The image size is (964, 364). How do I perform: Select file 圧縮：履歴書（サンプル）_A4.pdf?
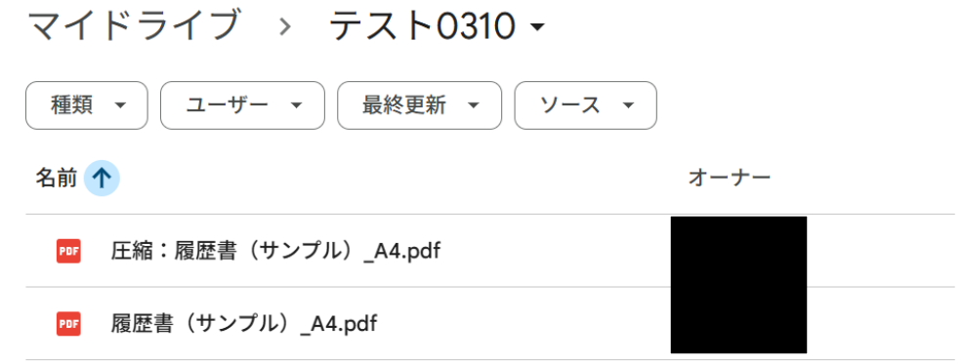click(490, 251)
